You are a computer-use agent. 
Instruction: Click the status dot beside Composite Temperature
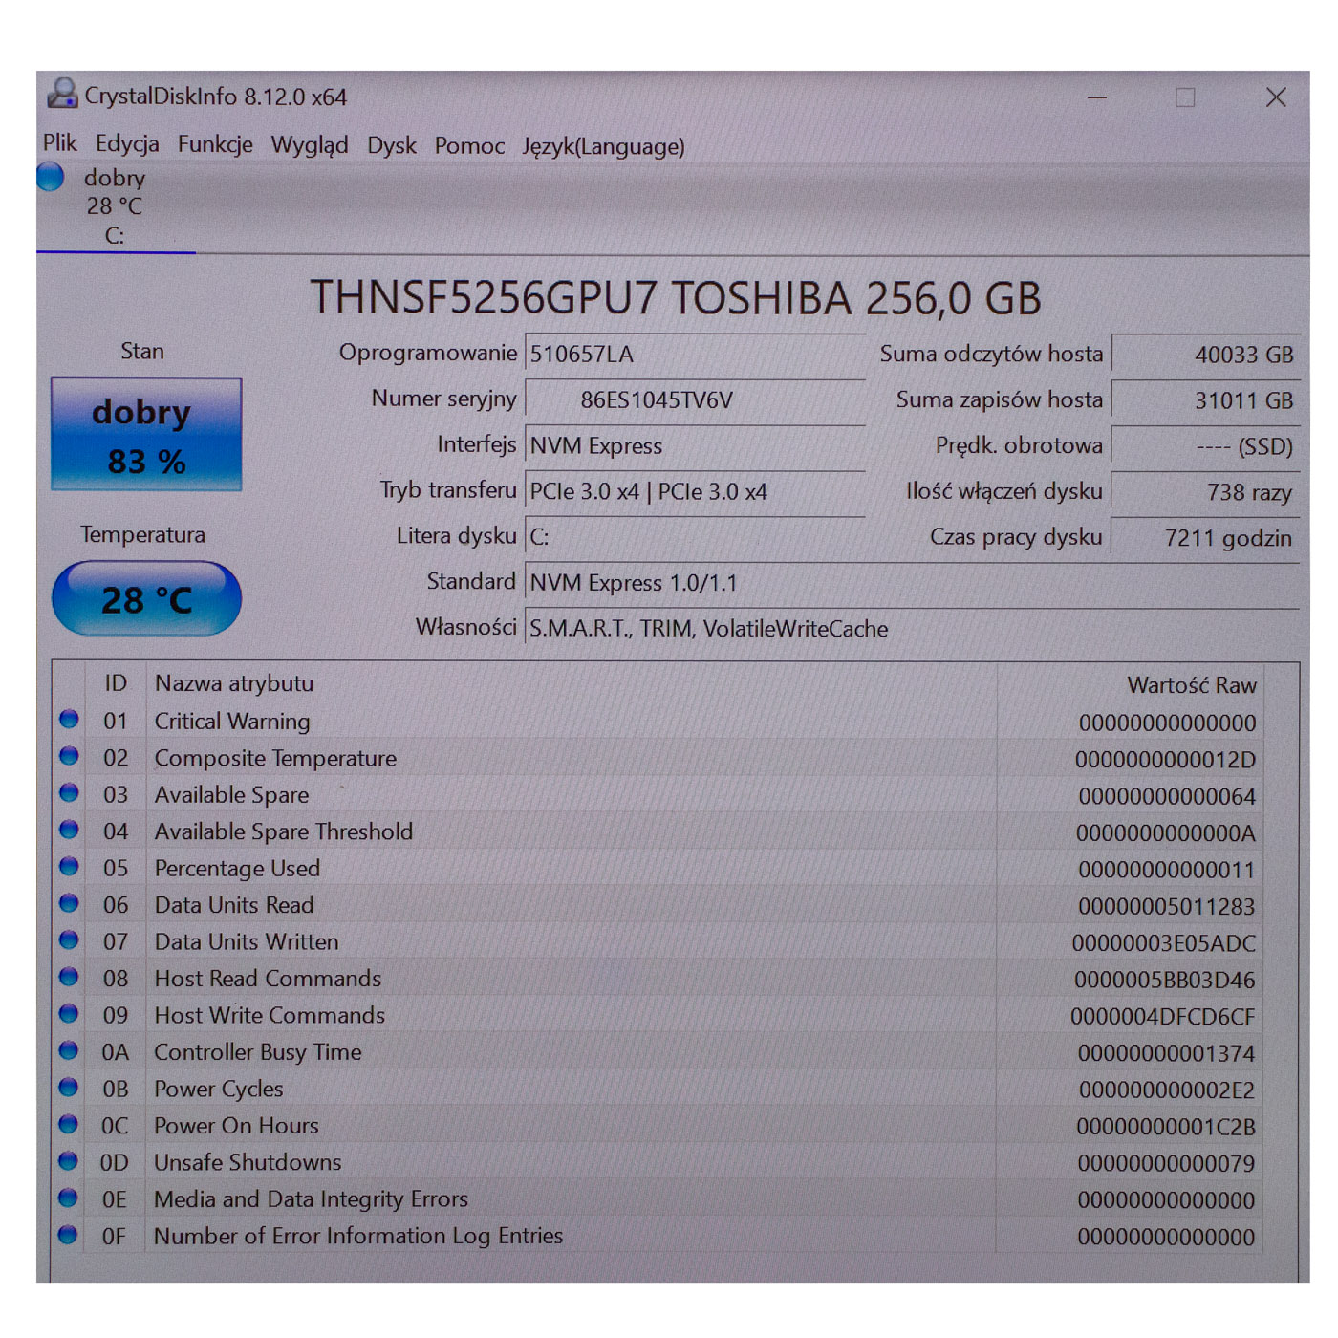click(x=69, y=756)
